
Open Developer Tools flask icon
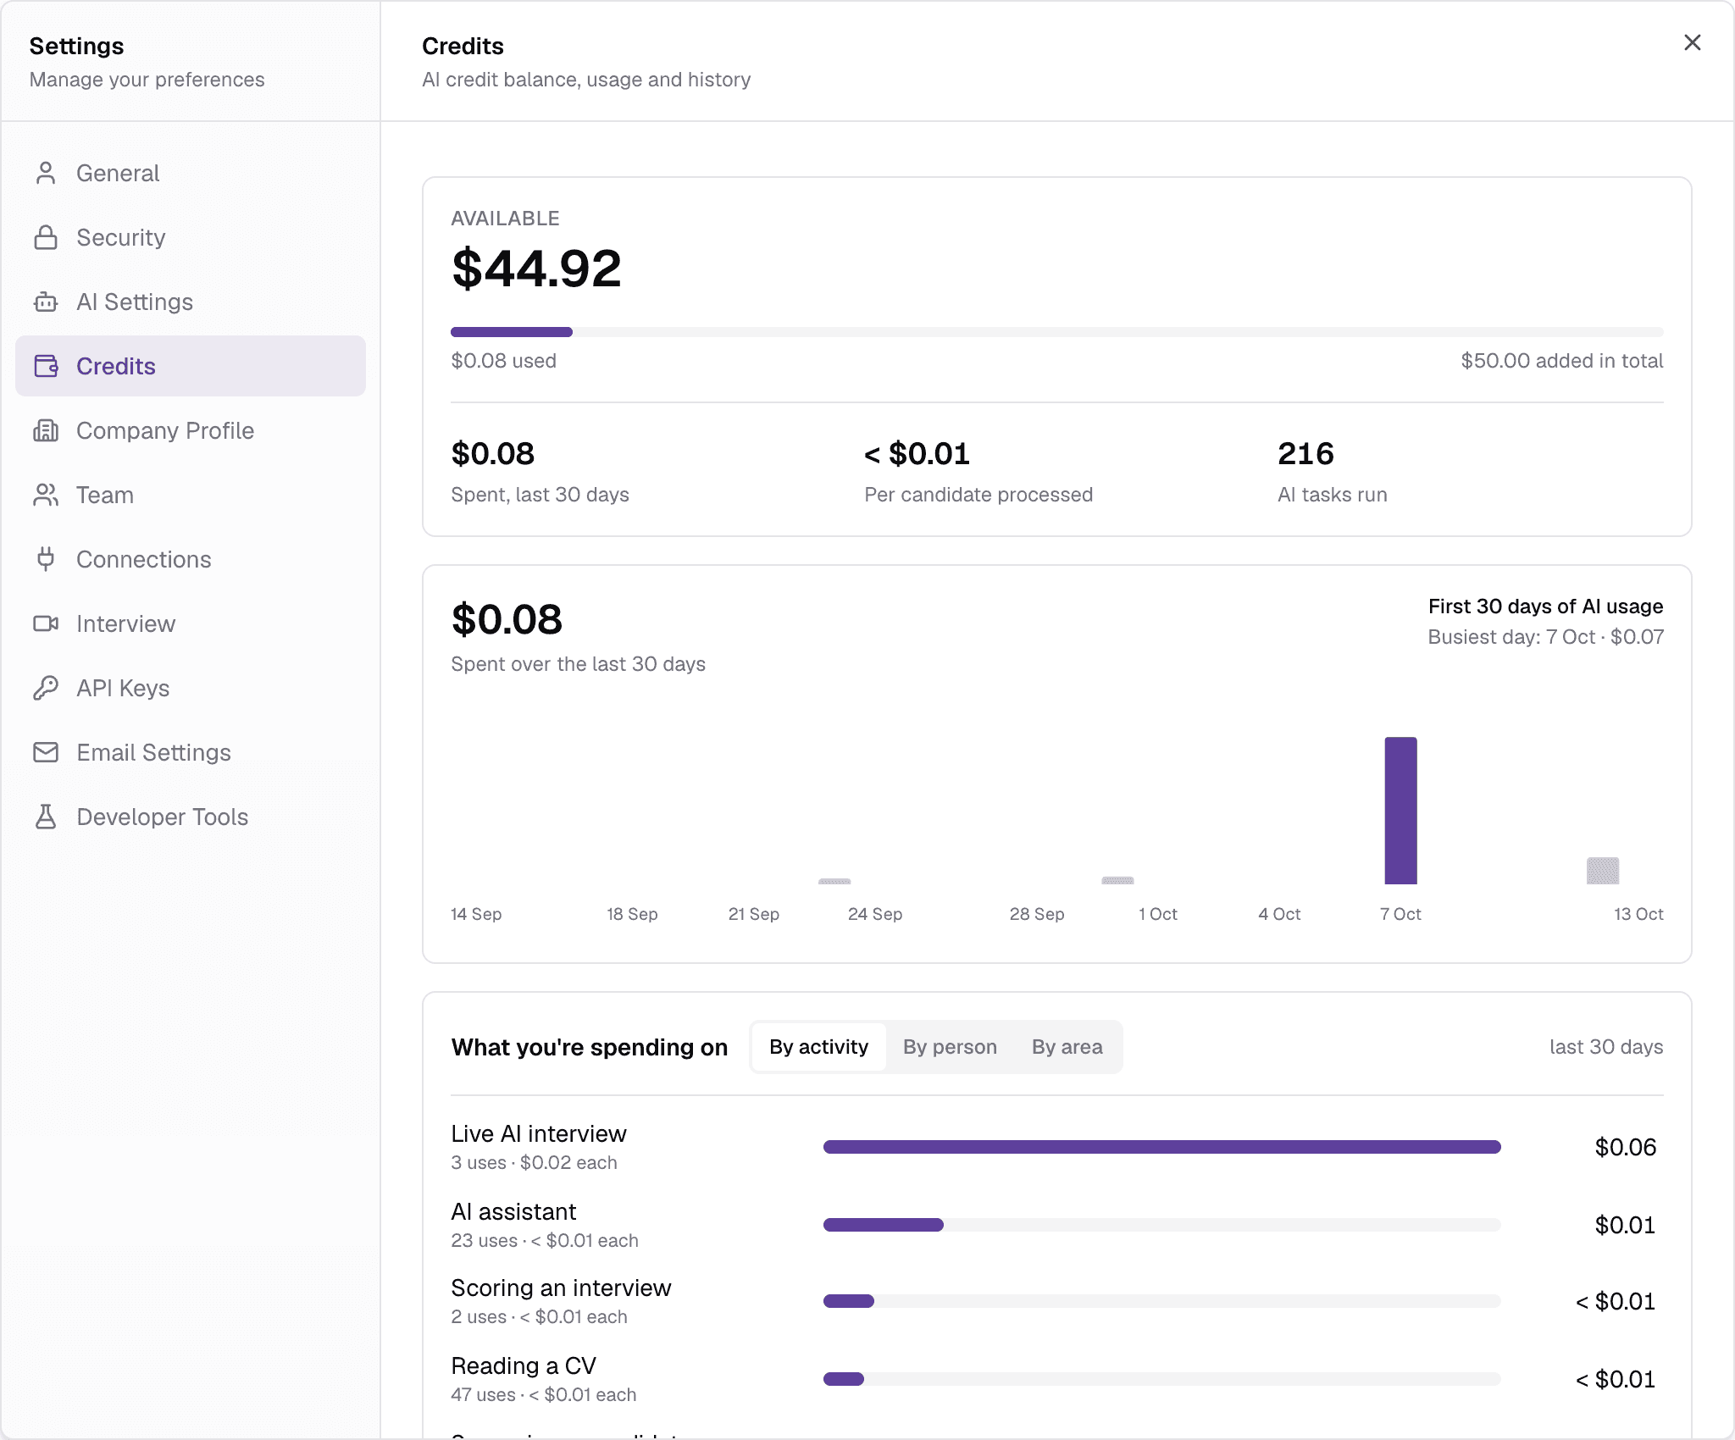click(46, 817)
